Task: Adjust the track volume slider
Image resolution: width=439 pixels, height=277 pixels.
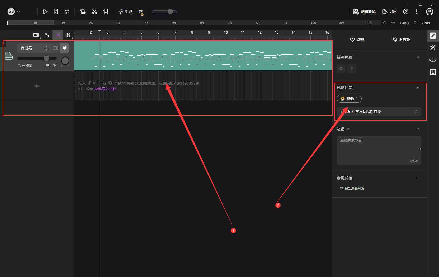Action: tap(37, 58)
